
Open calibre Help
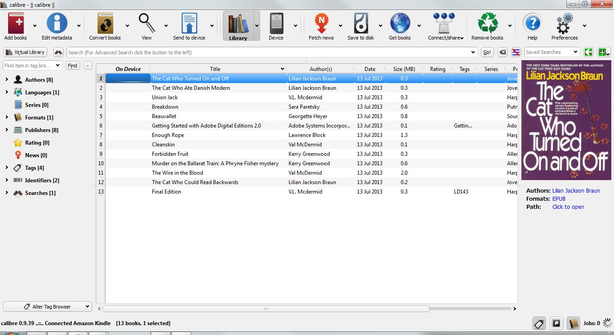(x=532, y=23)
